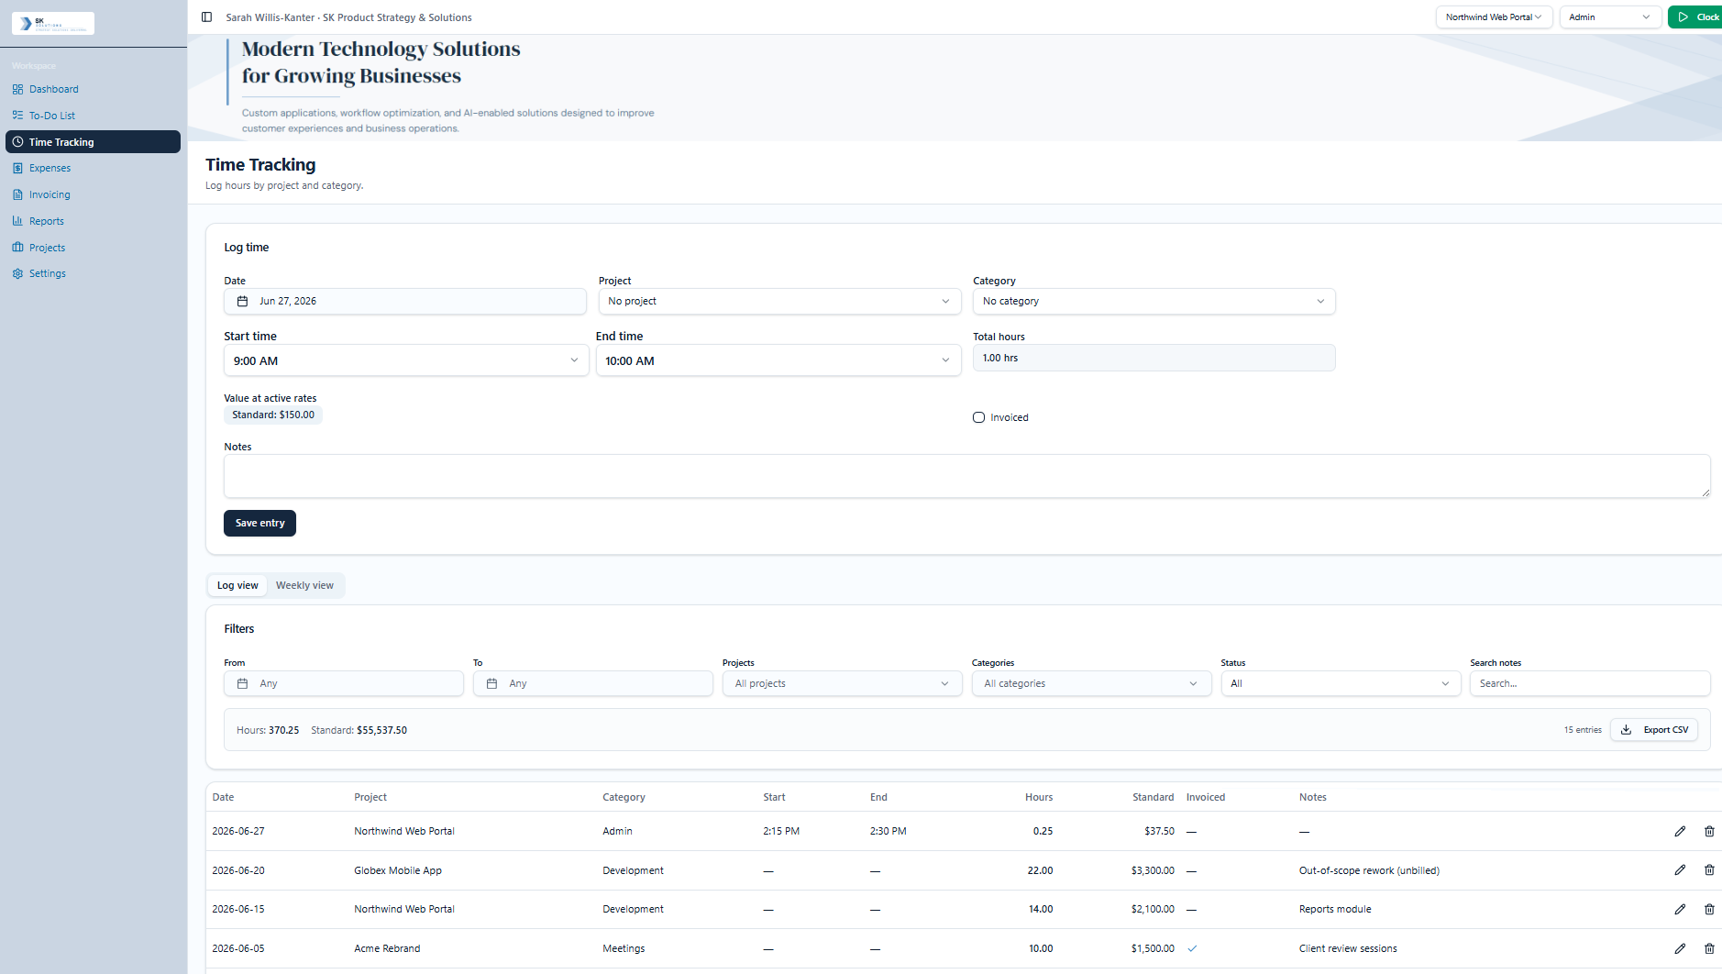1722x974 pixels.
Task: Open the Status filter dropdown
Action: (1341, 683)
